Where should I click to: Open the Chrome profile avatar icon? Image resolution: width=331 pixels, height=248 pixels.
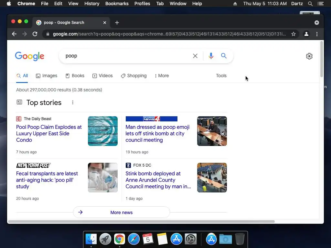click(306, 34)
